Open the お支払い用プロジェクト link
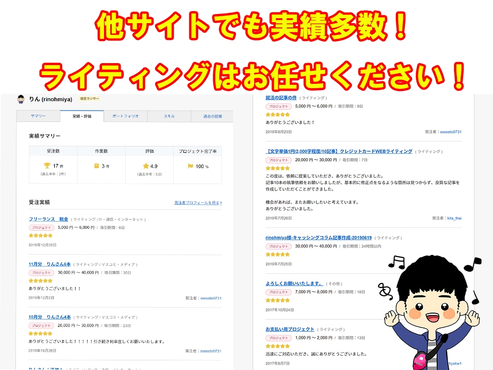 click(290, 329)
